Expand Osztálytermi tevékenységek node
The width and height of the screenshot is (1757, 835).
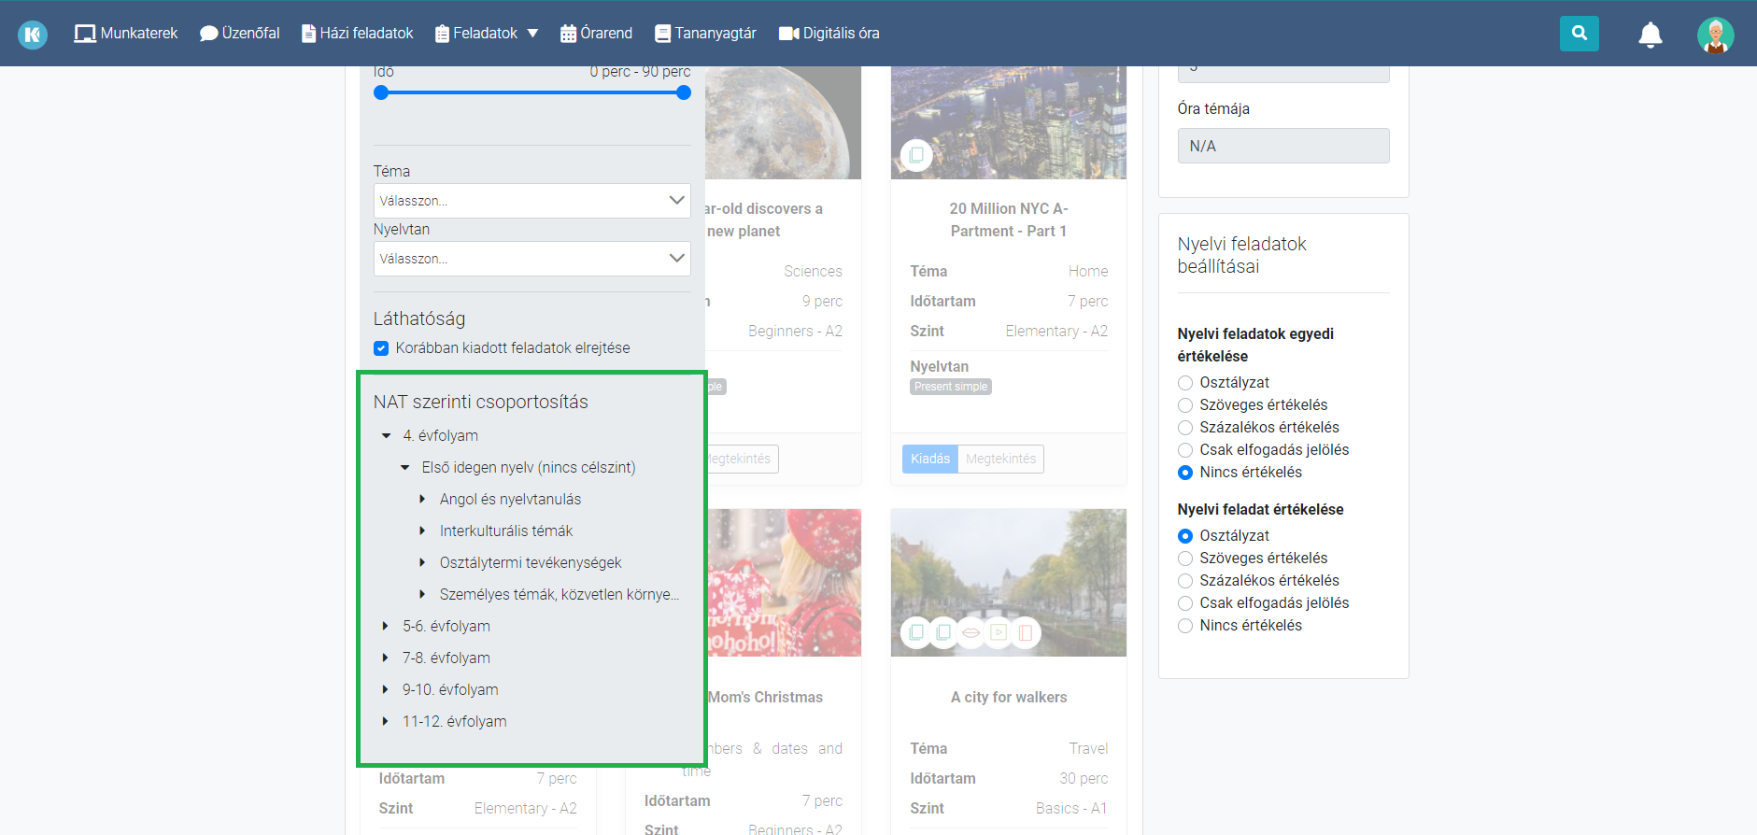coord(422,563)
